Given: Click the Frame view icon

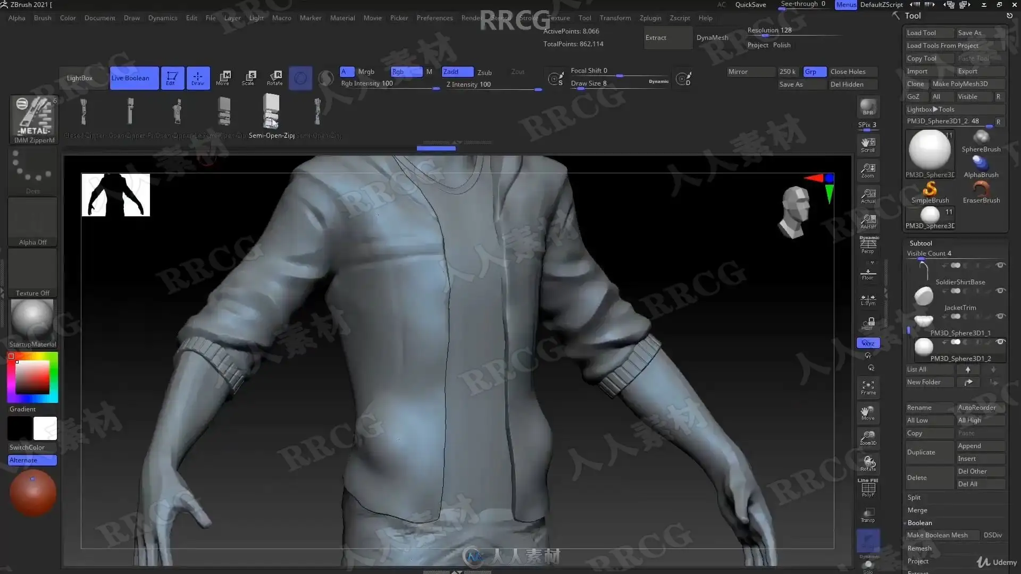Looking at the screenshot, I should click(x=868, y=387).
